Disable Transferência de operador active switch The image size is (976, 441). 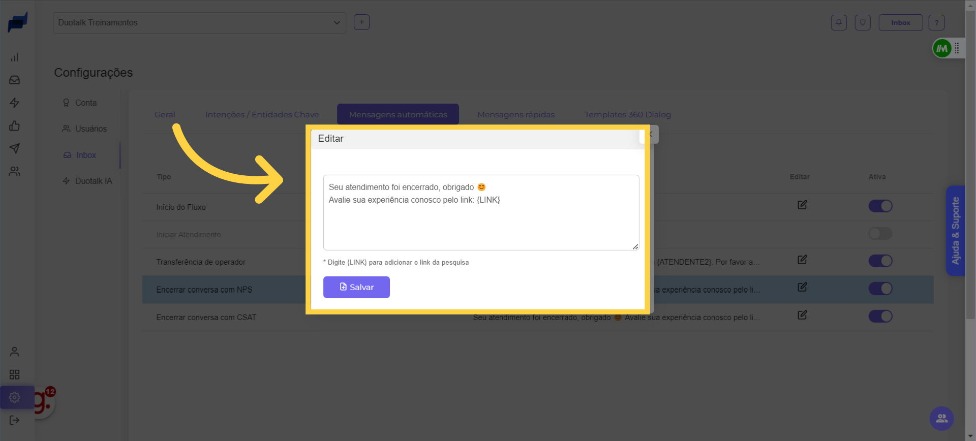(x=880, y=261)
